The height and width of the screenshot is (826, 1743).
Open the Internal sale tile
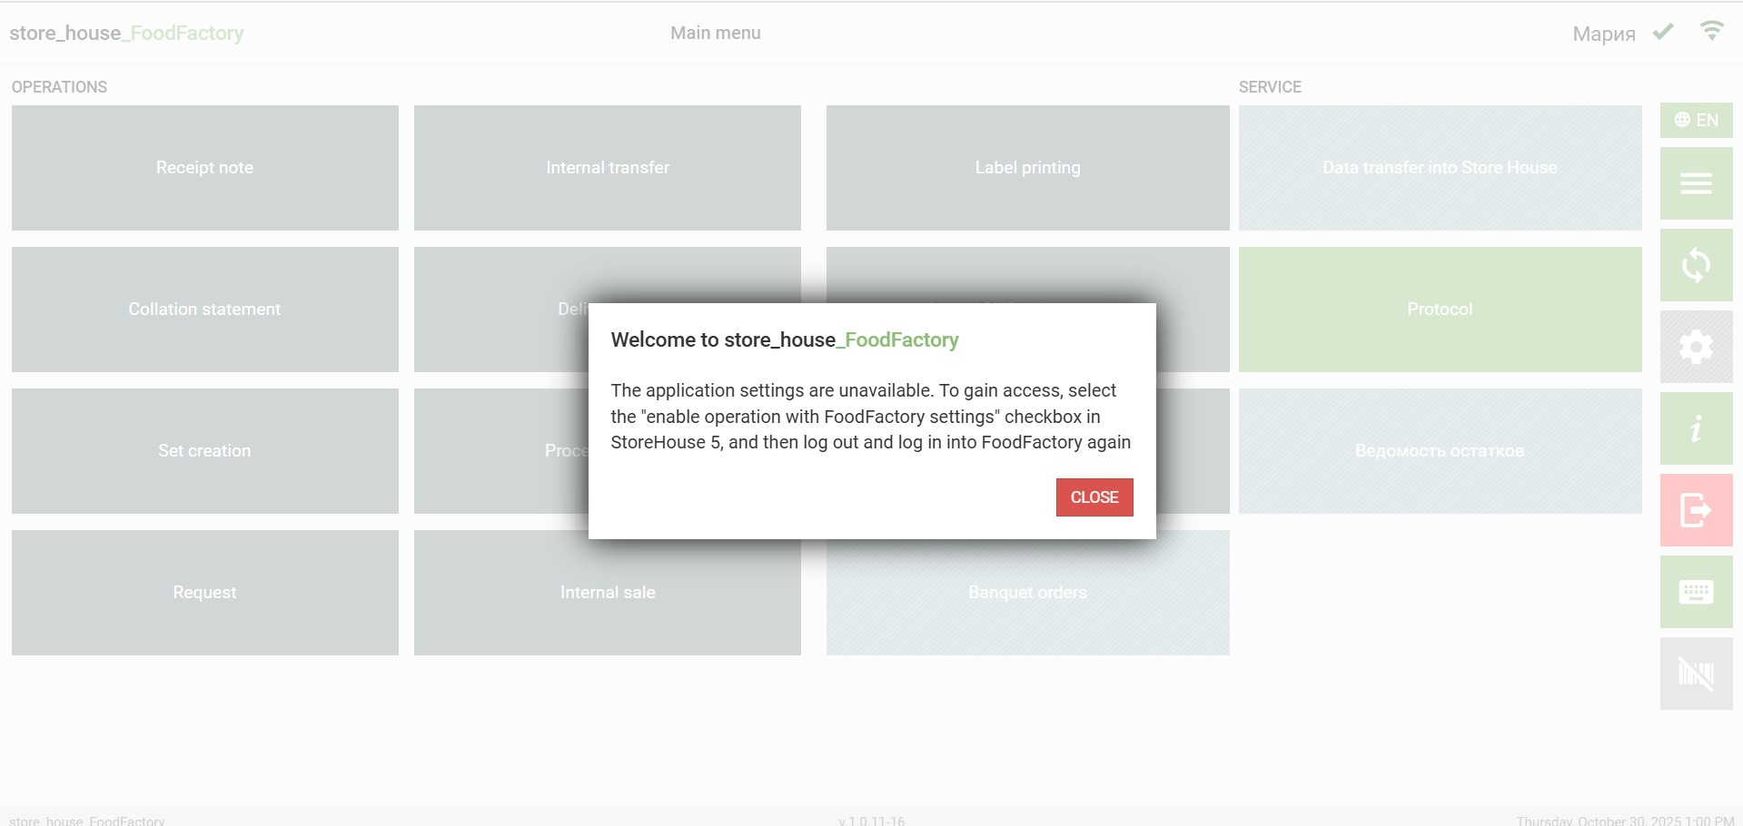coord(607,593)
